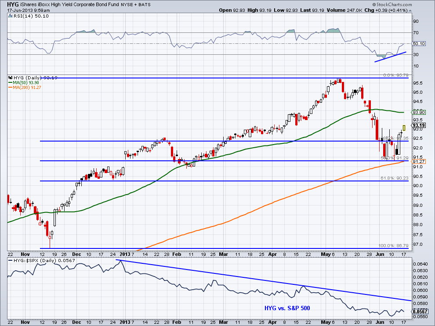Viewport: 435px width, 326px height.
Task: Click the 93.19 last price axis tag
Action: pos(418,124)
